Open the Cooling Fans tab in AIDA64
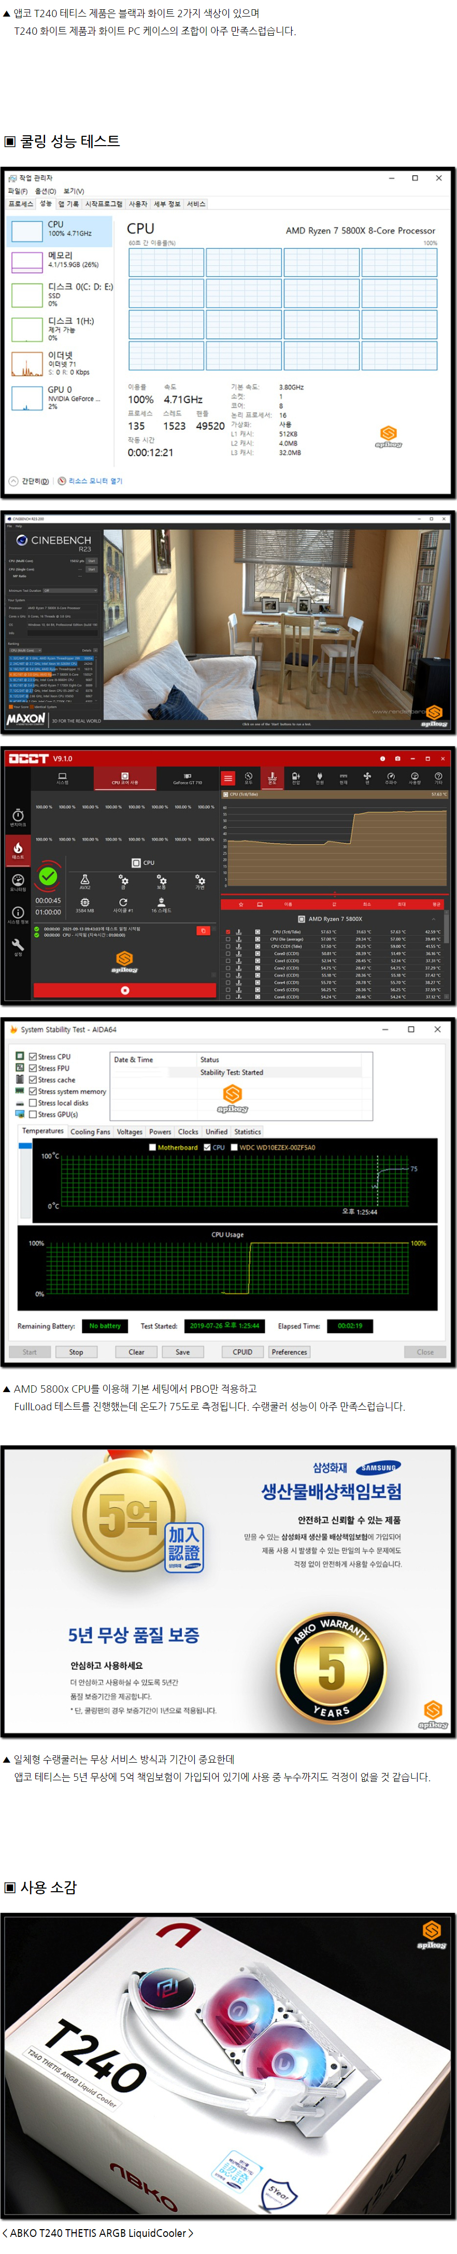Image resolution: width=457 pixels, height=2254 pixels. [90, 1131]
